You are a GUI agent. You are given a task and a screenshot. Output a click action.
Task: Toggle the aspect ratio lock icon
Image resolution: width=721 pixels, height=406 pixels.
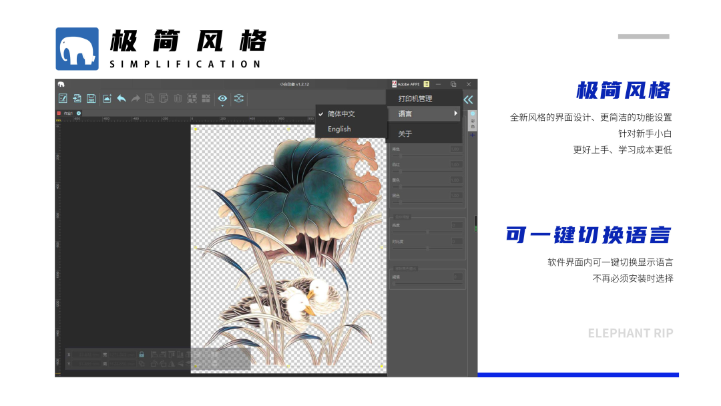click(x=142, y=354)
